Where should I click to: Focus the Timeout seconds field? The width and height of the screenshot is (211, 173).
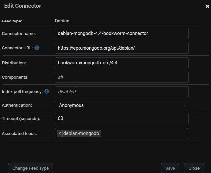point(122,119)
